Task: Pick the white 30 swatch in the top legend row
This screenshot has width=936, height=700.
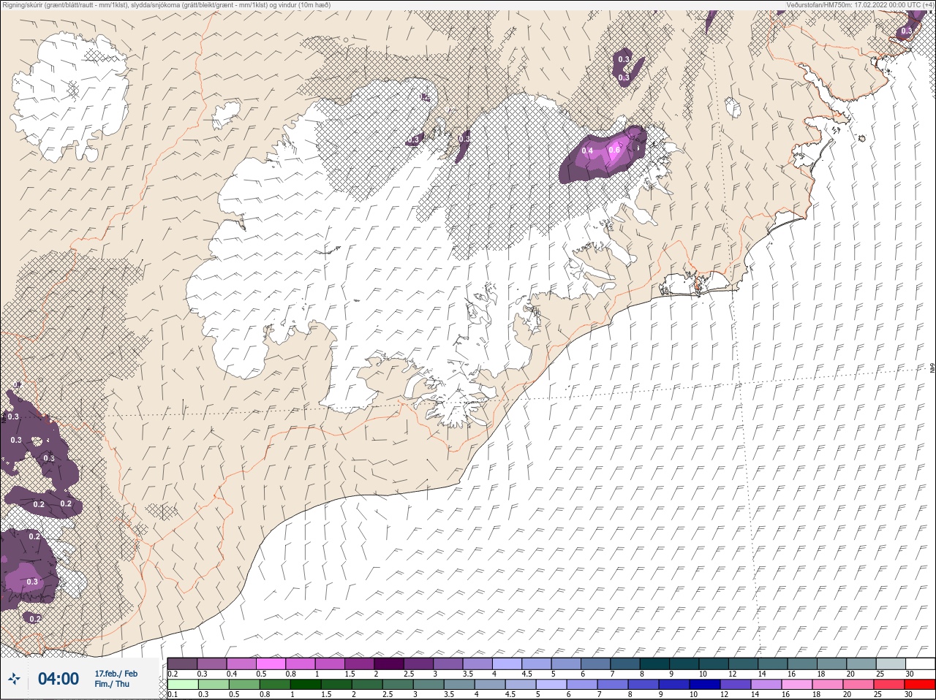Action: pos(920,663)
